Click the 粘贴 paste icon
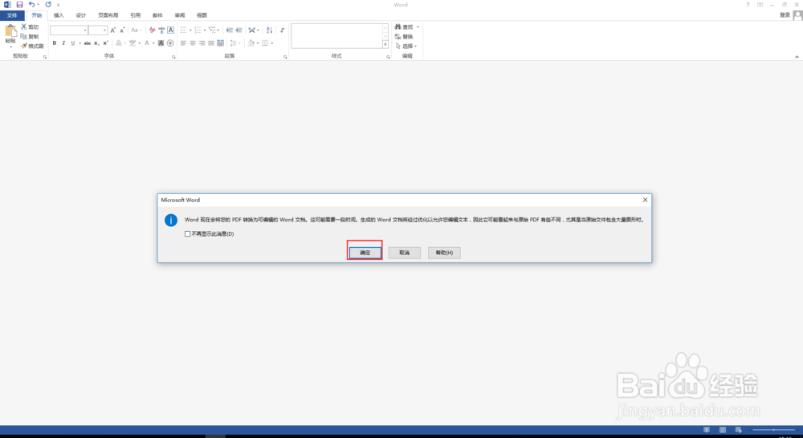 [x=10, y=32]
